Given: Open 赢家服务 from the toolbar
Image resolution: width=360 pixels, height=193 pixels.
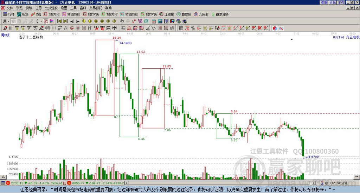Looking at the screenshot, I should pos(220,14).
